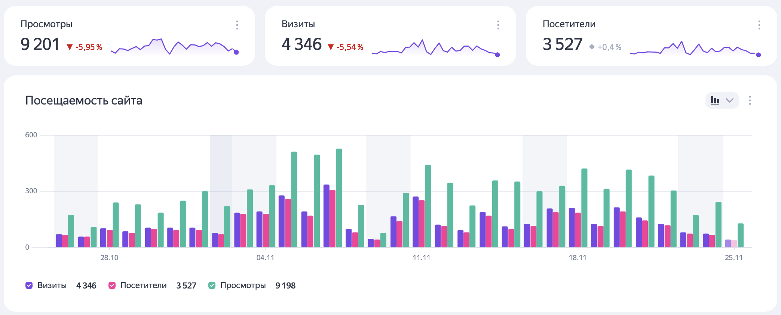Uncheck the Визиты legend checkbox
Viewport: 781px width, 315px height.
tap(29, 286)
